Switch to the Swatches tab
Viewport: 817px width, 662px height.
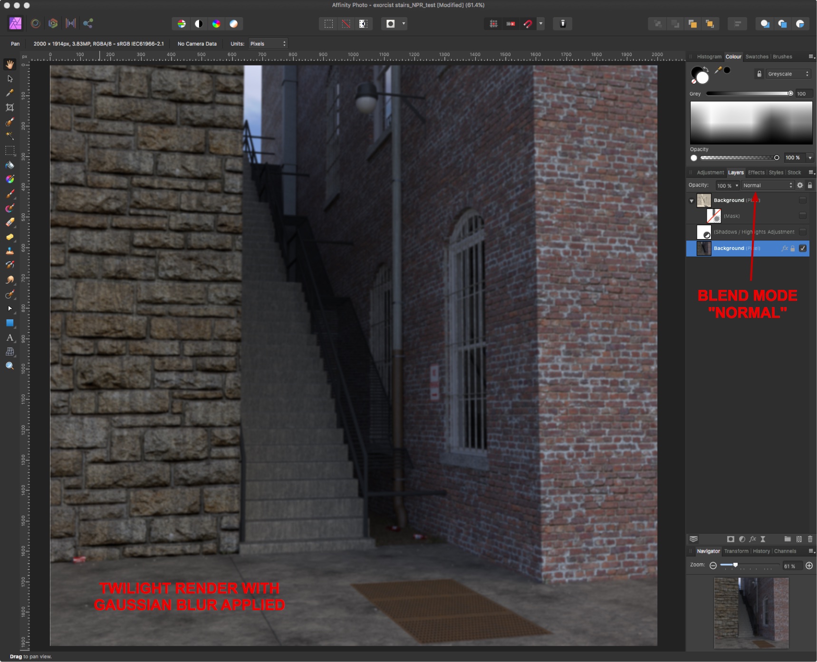click(x=757, y=57)
